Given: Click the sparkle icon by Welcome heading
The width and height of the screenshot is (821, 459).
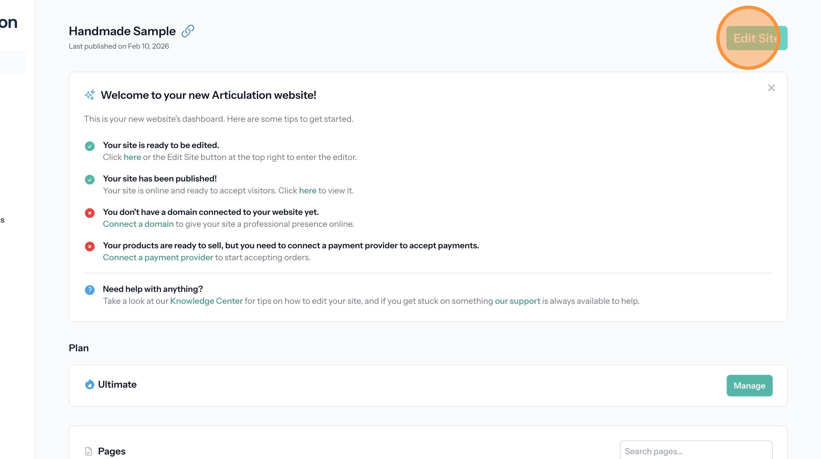Looking at the screenshot, I should click(89, 95).
